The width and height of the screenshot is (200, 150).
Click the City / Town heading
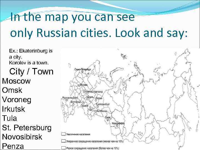tap(31, 71)
